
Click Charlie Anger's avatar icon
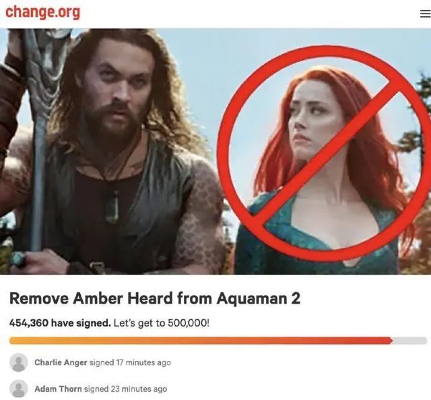(19, 362)
